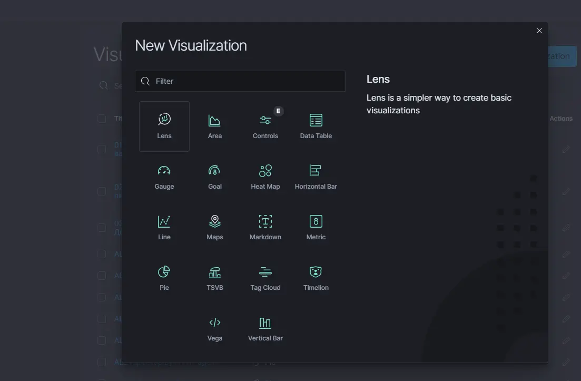Select the Data Table visualization
Viewport: 581px width, 381px height.
point(316,126)
